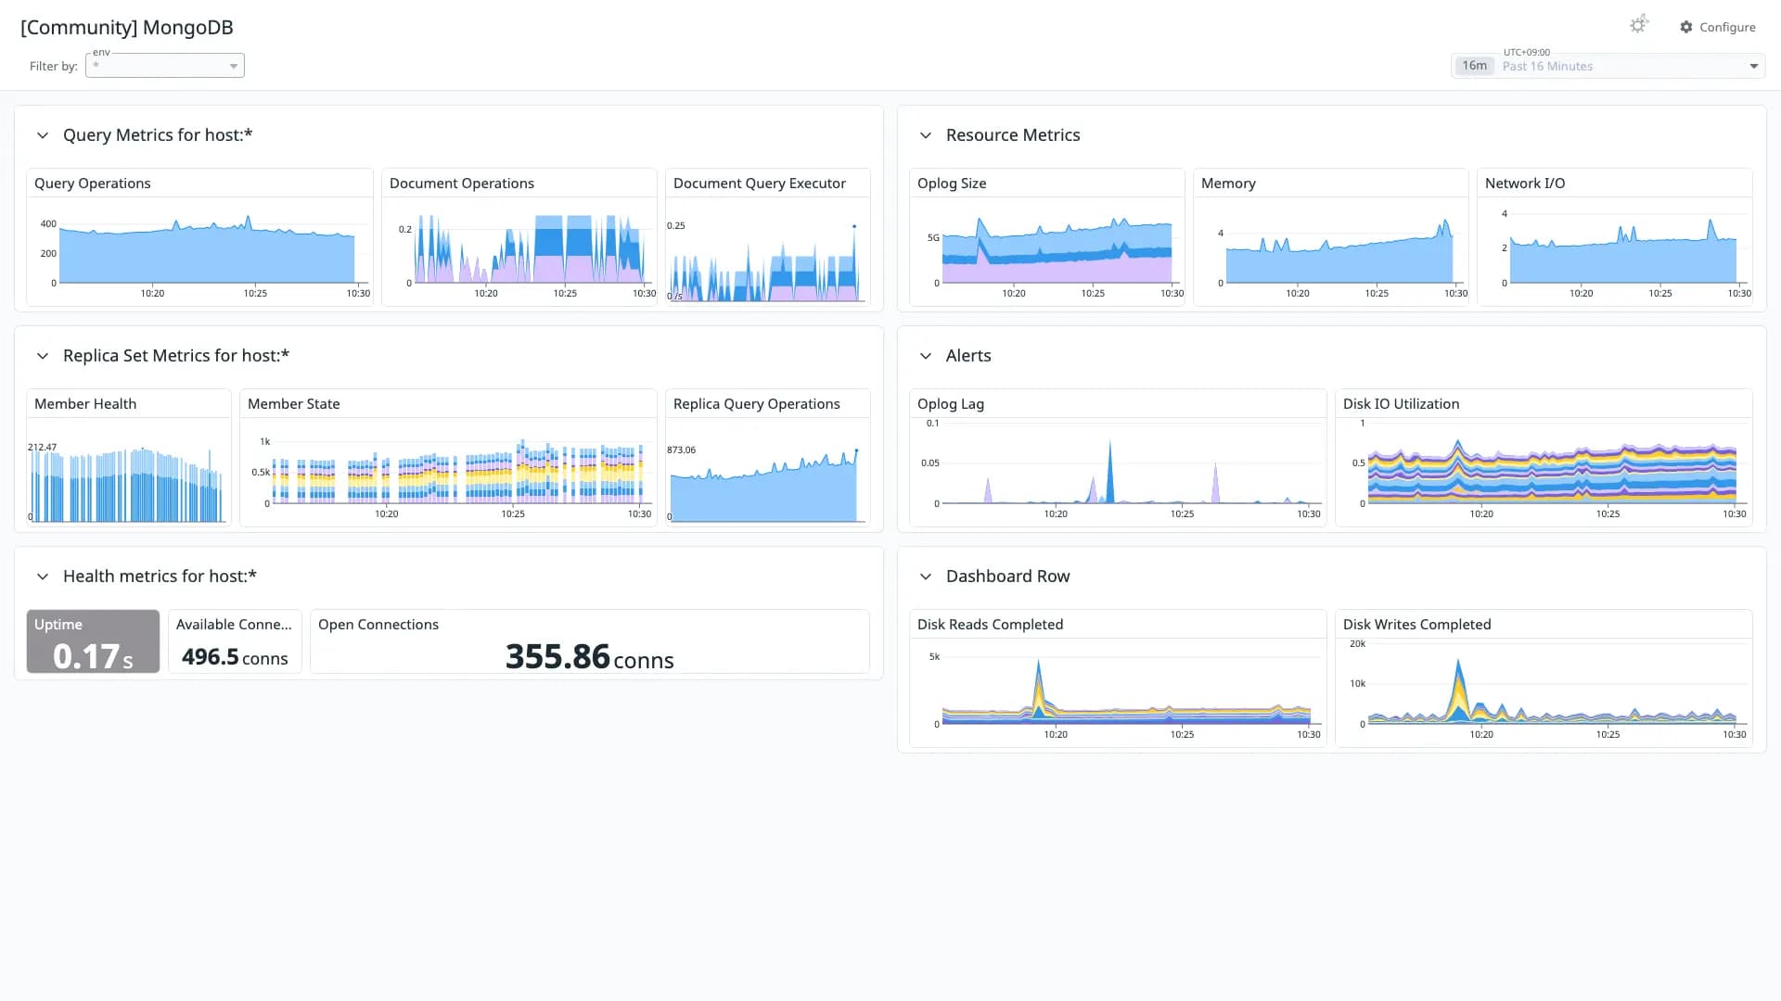Viewport: 1781px width, 1001px height.
Task: Click the Query Operations area chart
Action: click(x=207, y=255)
